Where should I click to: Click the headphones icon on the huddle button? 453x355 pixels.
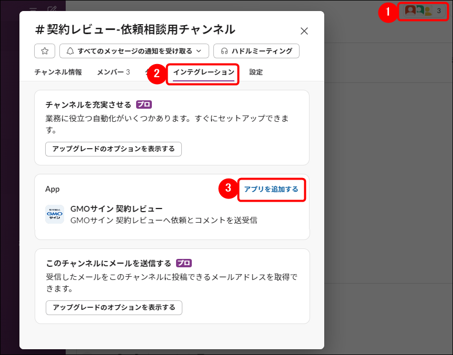click(223, 51)
